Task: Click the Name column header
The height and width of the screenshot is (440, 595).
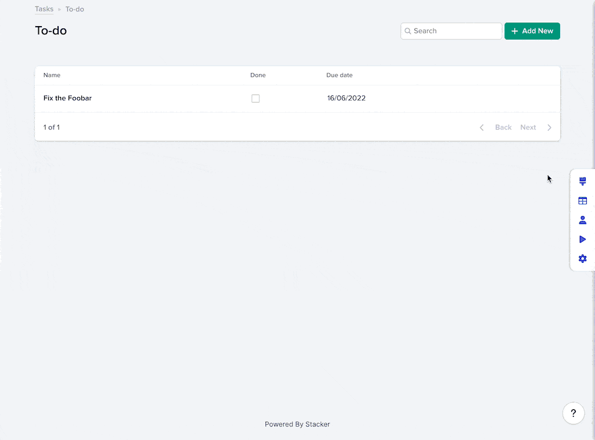Action: click(x=52, y=75)
